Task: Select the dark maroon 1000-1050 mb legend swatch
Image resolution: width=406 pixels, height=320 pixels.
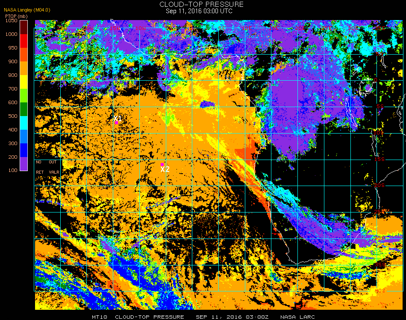Action: (24, 27)
